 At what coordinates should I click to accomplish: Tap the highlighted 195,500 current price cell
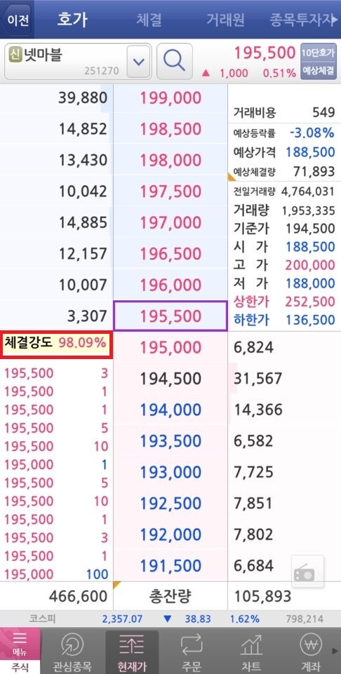pyautogui.click(x=170, y=316)
